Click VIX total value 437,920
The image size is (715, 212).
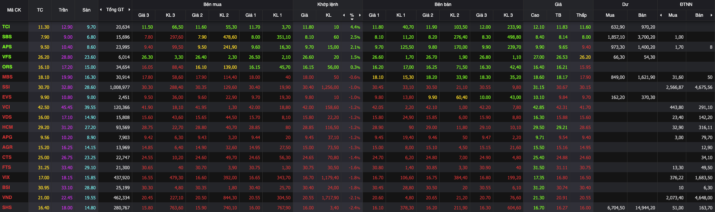(x=121, y=178)
